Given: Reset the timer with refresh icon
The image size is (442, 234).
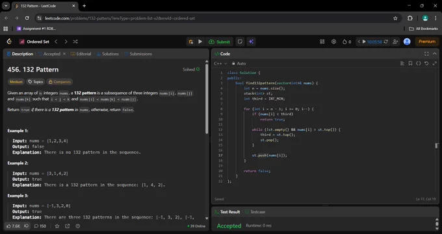Looking at the screenshot, I should (386, 41).
